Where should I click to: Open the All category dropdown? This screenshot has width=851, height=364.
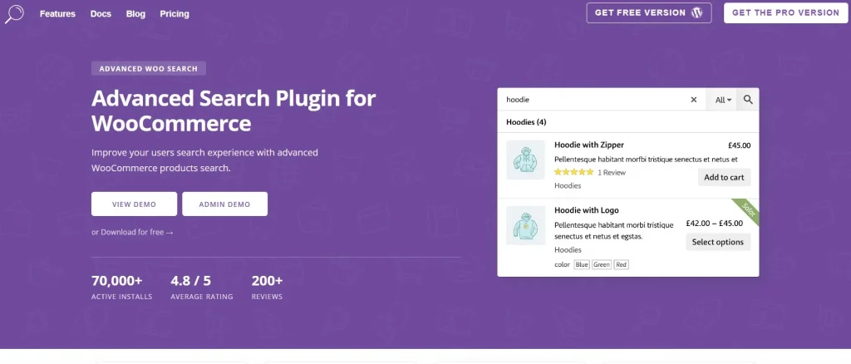pos(723,100)
